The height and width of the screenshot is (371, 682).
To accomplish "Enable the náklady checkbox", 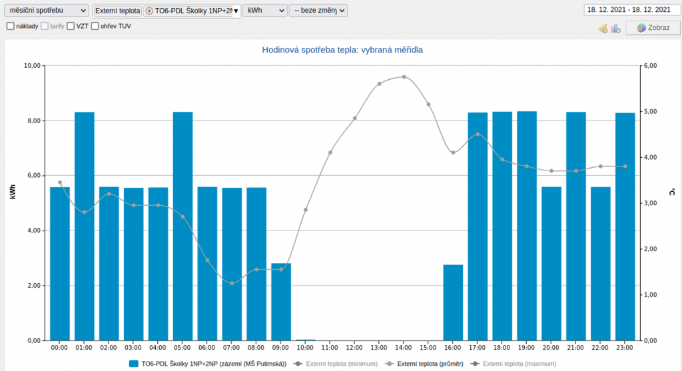I will coord(11,26).
